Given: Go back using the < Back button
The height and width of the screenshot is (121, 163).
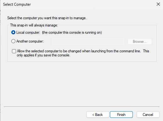Looking at the screenshot, I should tap(98, 115).
